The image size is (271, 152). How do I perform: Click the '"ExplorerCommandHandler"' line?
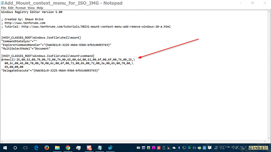pyautogui.click(x=56, y=45)
